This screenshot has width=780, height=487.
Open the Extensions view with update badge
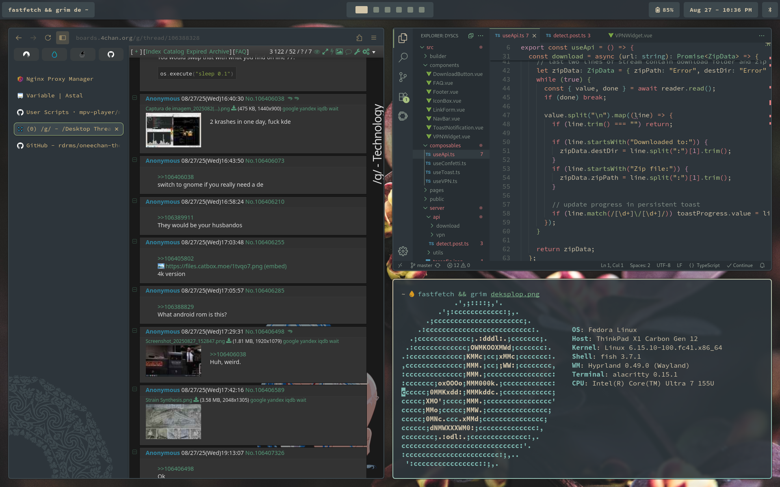403,97
